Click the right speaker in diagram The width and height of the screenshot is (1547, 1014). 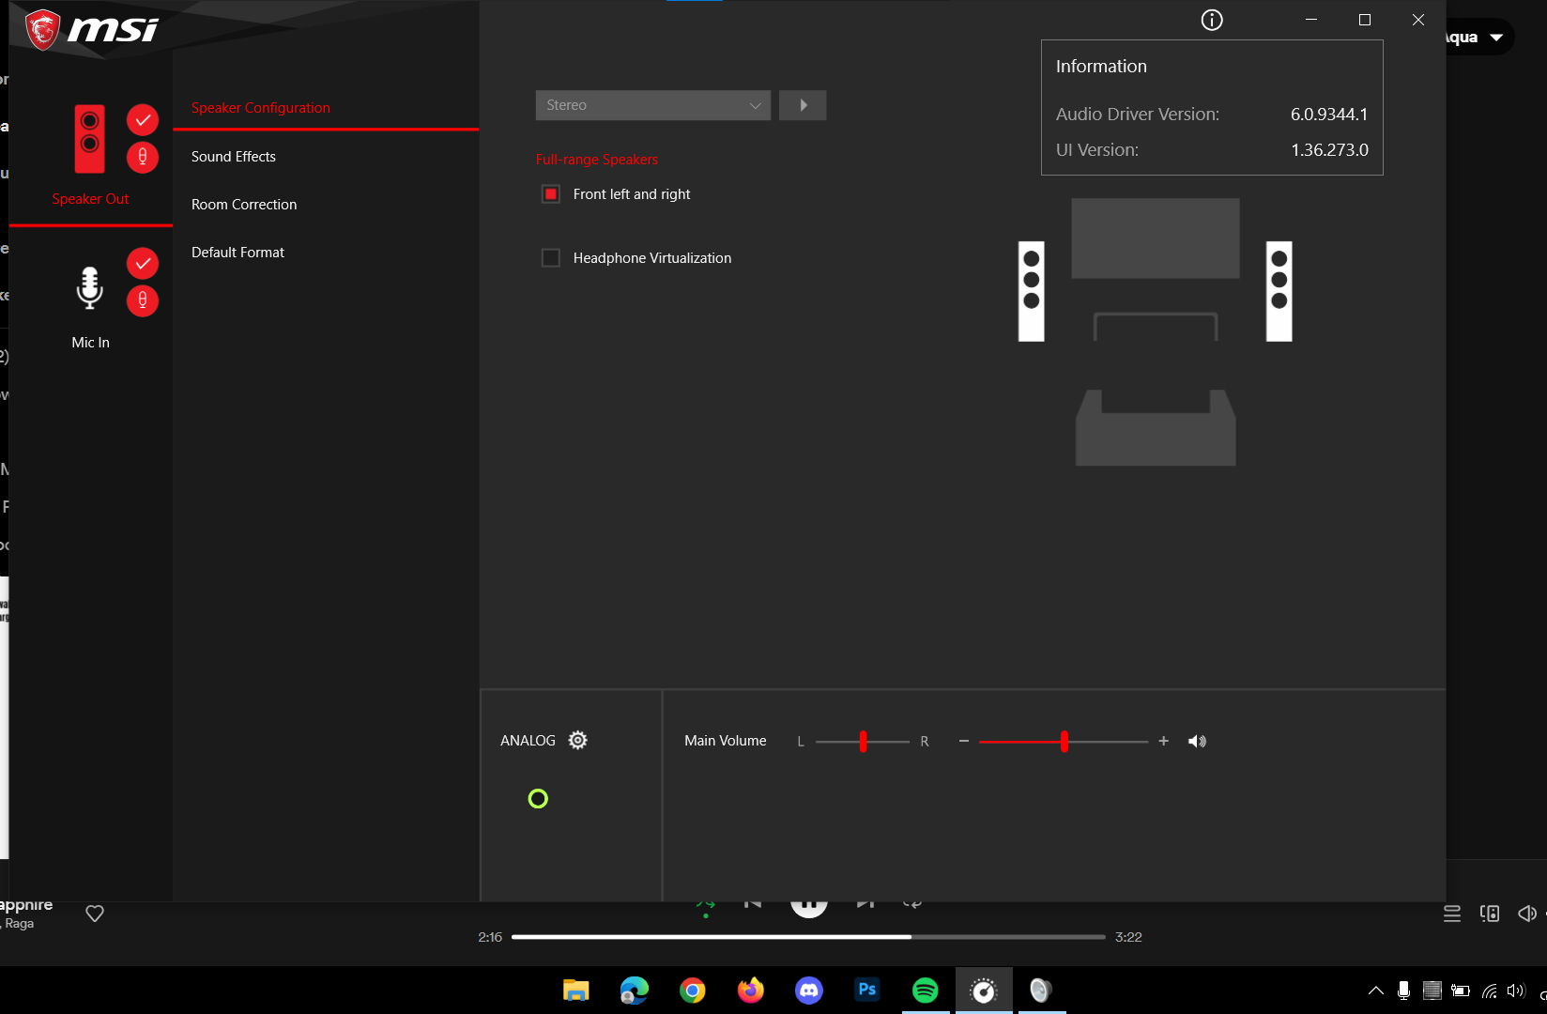pyautogui.click(x=1279, y=291)
